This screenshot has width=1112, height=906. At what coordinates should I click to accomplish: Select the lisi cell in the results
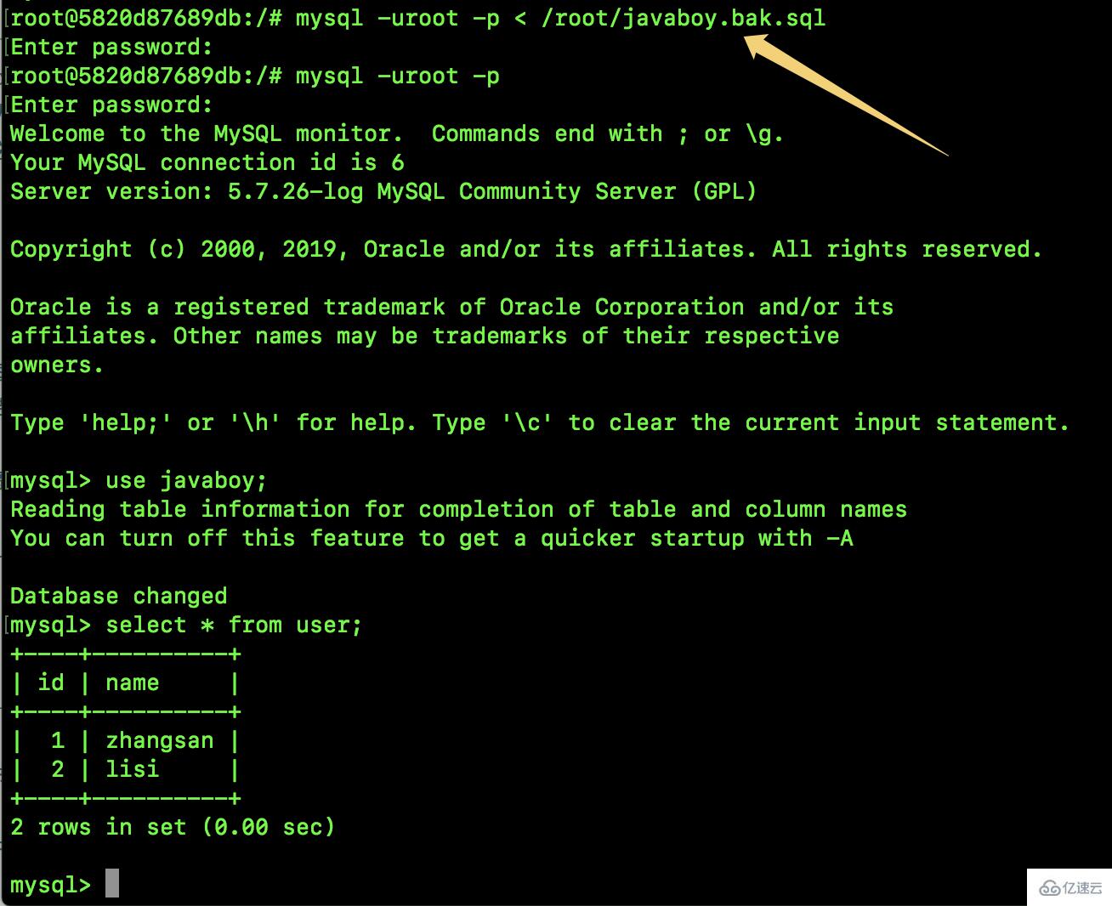pyautogui.click(x=132, y=769)
